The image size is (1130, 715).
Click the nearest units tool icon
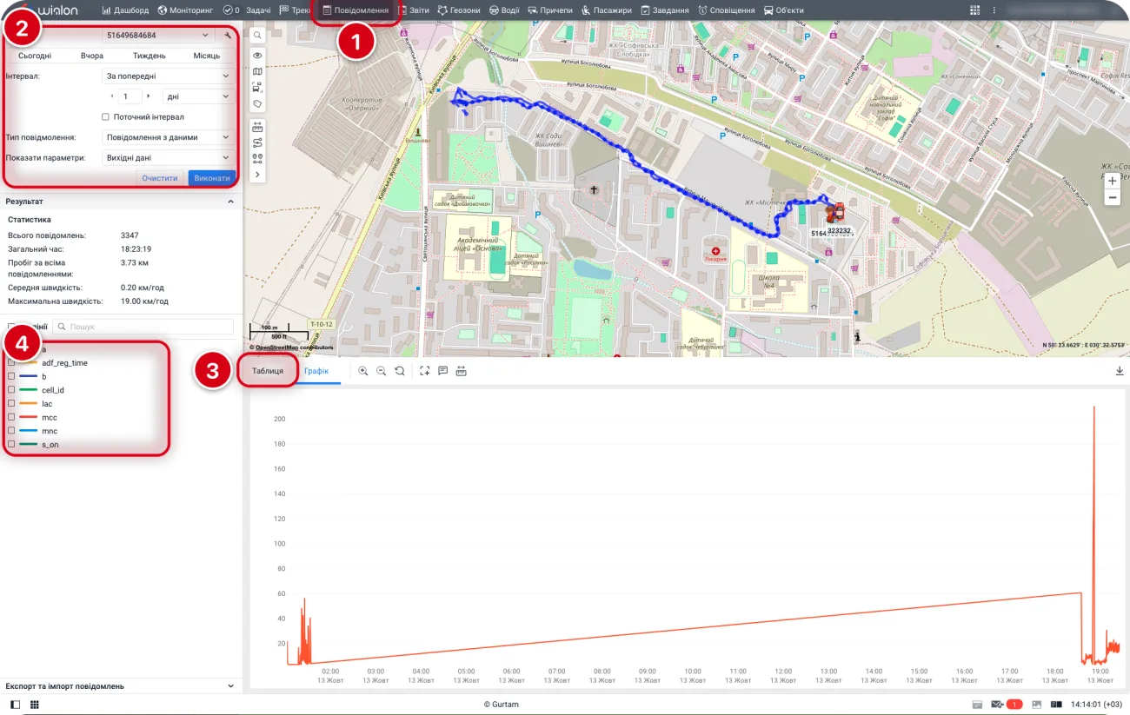pos(257,159)
